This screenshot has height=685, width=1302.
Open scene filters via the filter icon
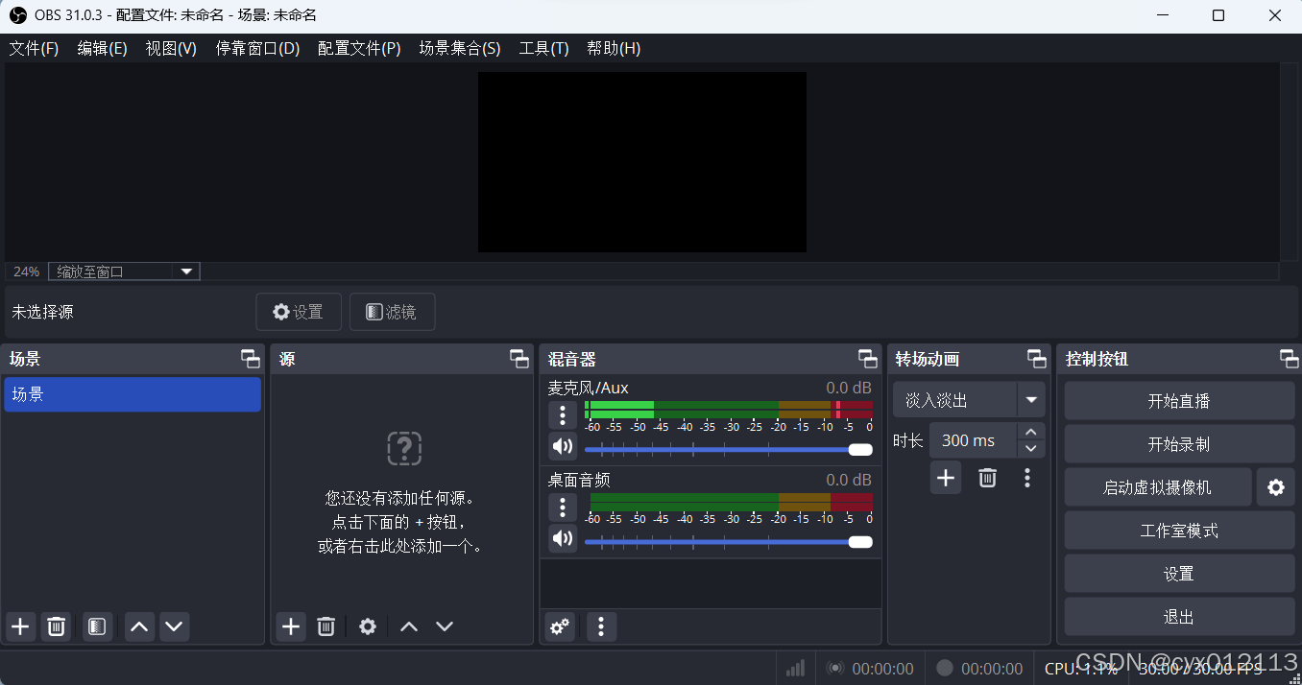[x=96, y=626]
